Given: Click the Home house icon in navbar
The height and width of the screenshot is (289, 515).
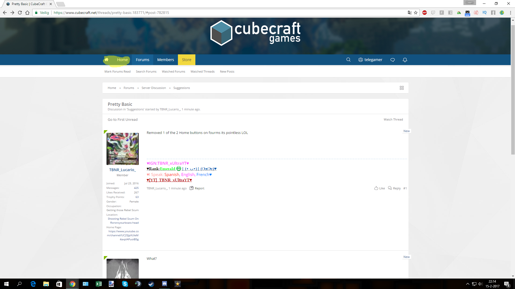Looking at the screenshot, I should 107,59.
